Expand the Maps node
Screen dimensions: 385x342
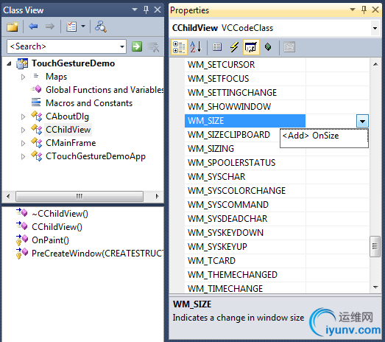click(23, 77)
